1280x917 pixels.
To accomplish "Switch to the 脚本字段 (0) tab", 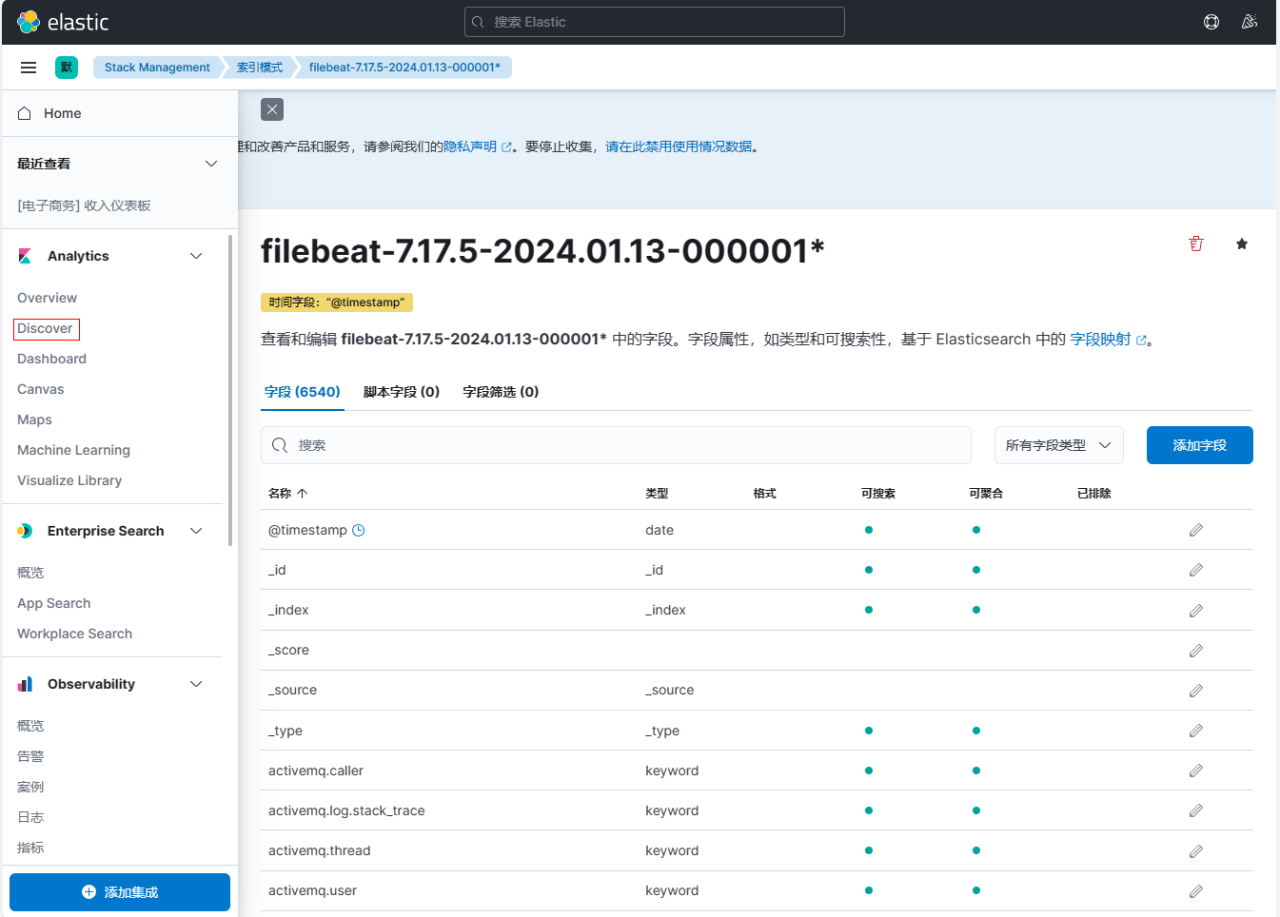I will point(402,392).
